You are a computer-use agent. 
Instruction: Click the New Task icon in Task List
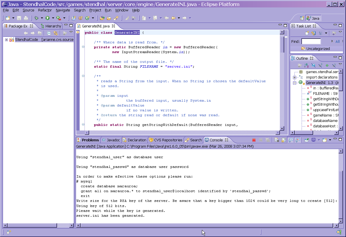pyautogui.click(x=307, y=33)
